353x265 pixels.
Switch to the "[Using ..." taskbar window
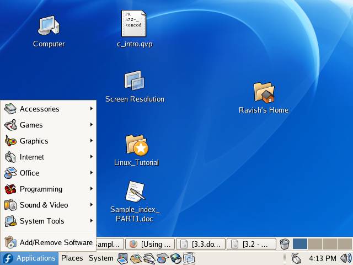click(x=150, y=244)
